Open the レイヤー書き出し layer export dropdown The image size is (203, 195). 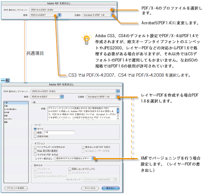coord(75,159)
